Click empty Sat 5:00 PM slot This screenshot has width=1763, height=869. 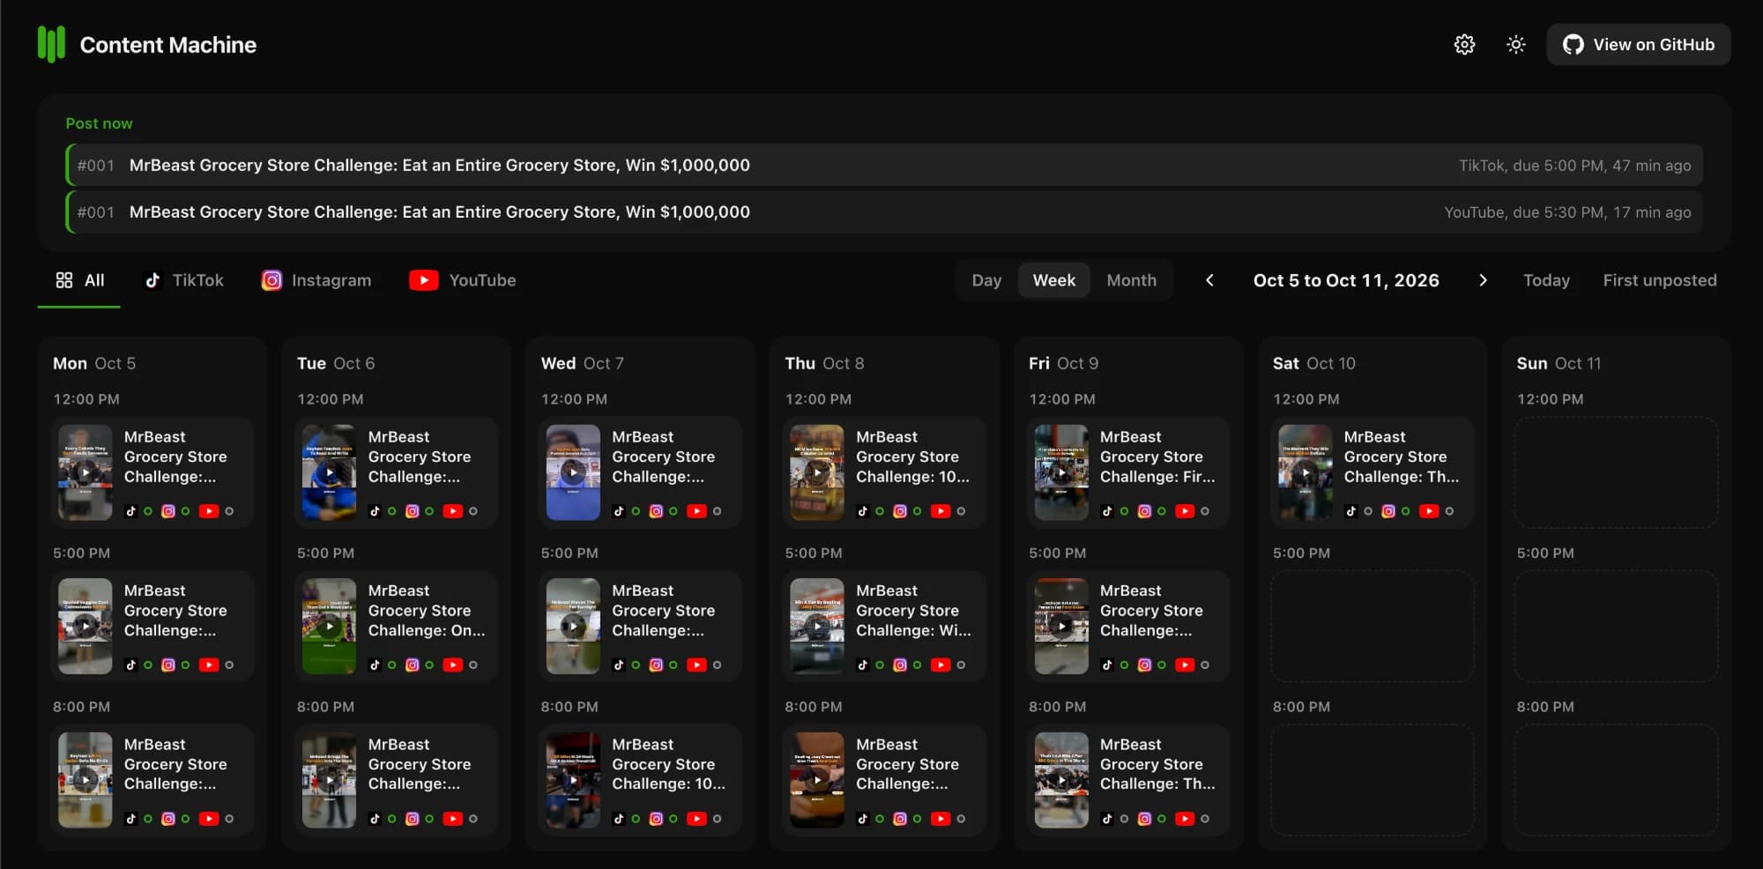point(1372,627)
